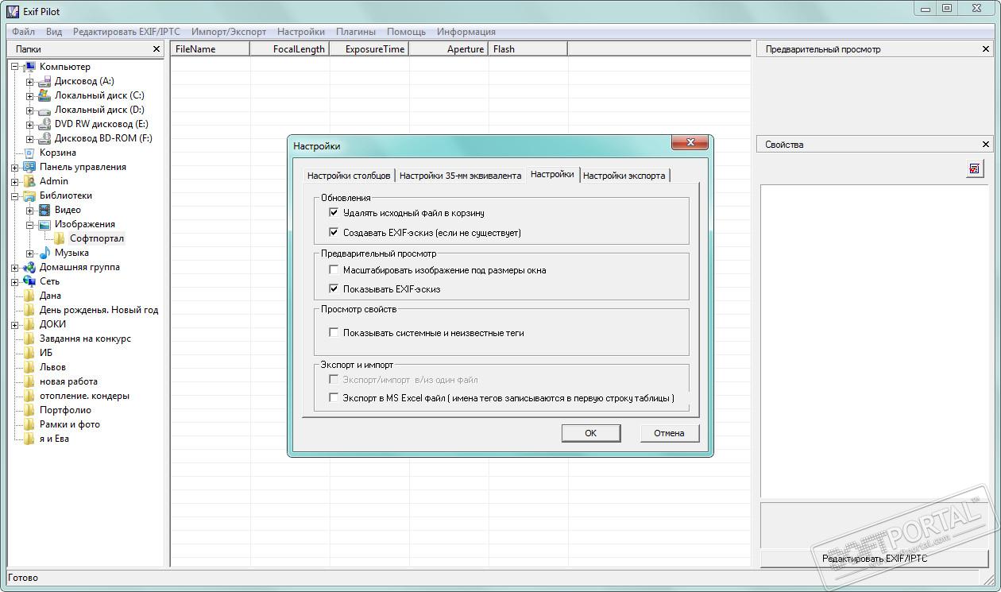Enable Показывать системные и неизвестные теги
The width and height of the screenshot is (1001, 592).
334,333
